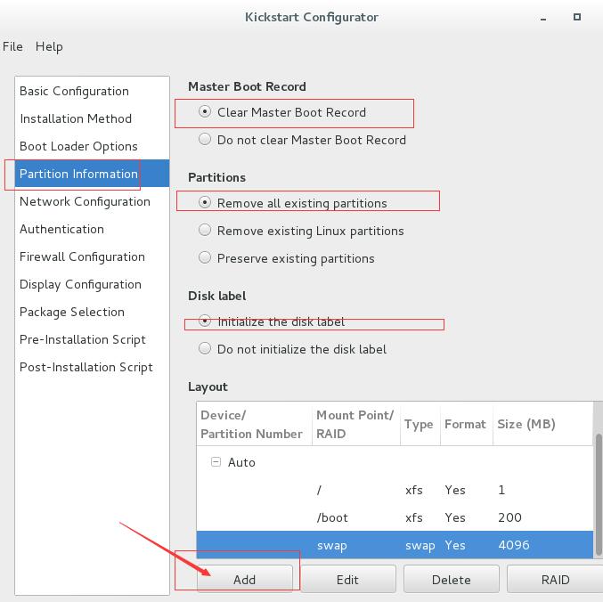Click the Type column header
The width and height of the screenshot is (603, 602).
(x=420, y=424)
